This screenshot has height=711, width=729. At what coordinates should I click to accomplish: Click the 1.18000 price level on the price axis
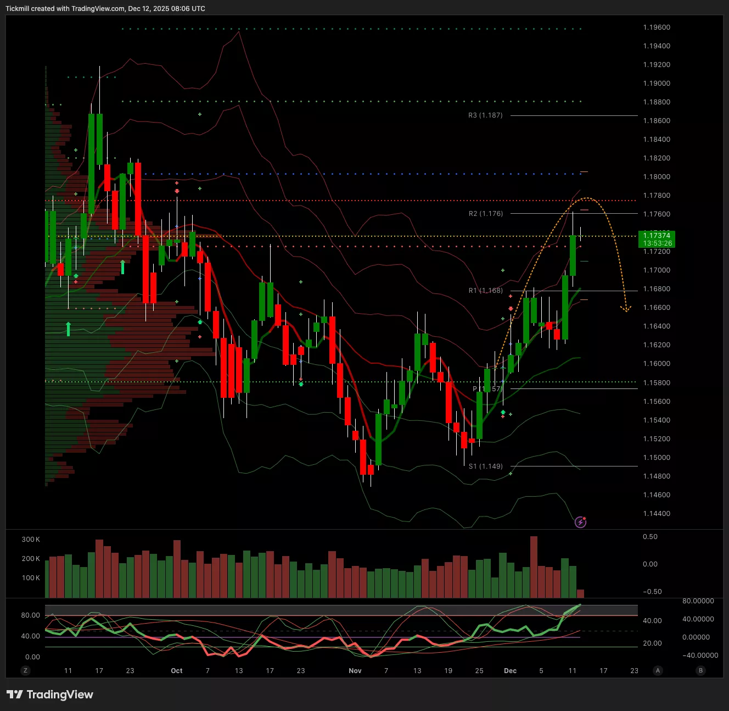(657, 177)
